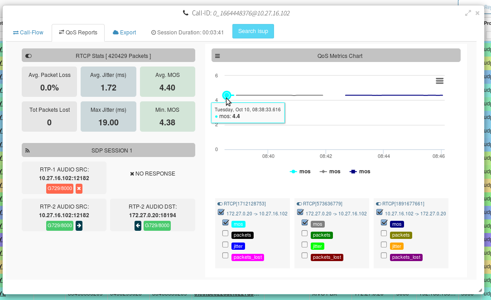Hide the navy mos series via legend
Screen dimensions: 491x300
[360, 171]
